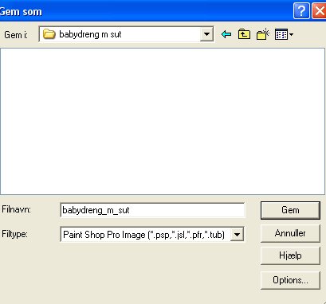This screenshot has height=304, width=326.
Task: Open Hjælp for this dialog
Action: click(x=290, y=255)
